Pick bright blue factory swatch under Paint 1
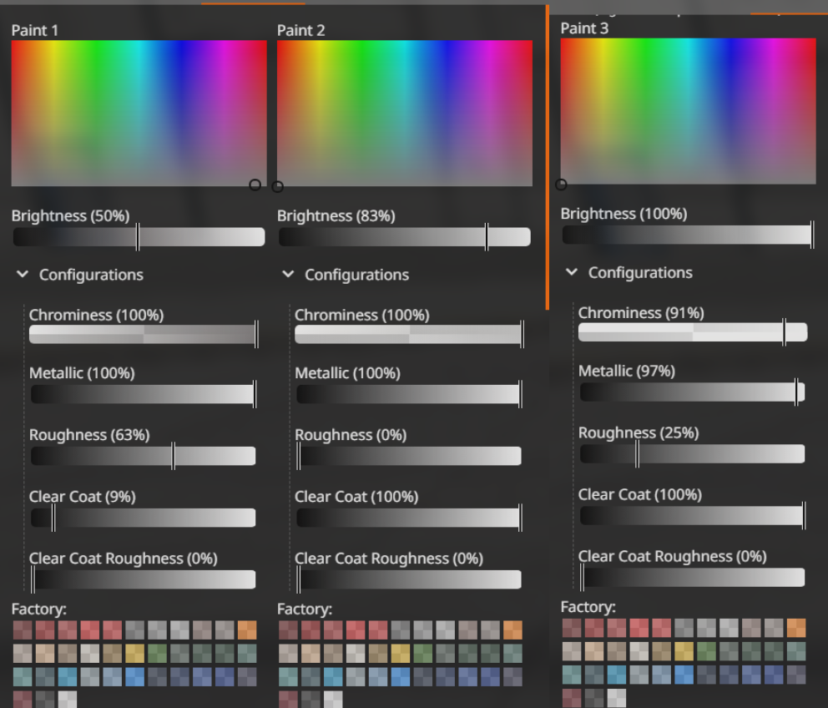The height and width of the screenshot is (708, 828). [134, 677]
